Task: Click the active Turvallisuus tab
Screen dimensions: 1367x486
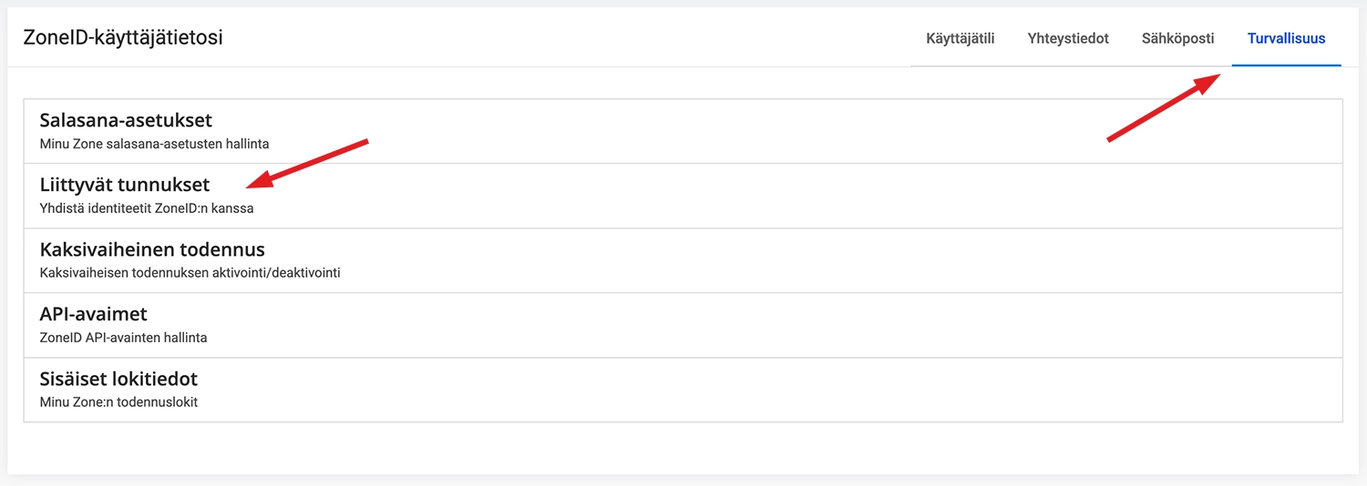Action: click(x=1286, y=38)
